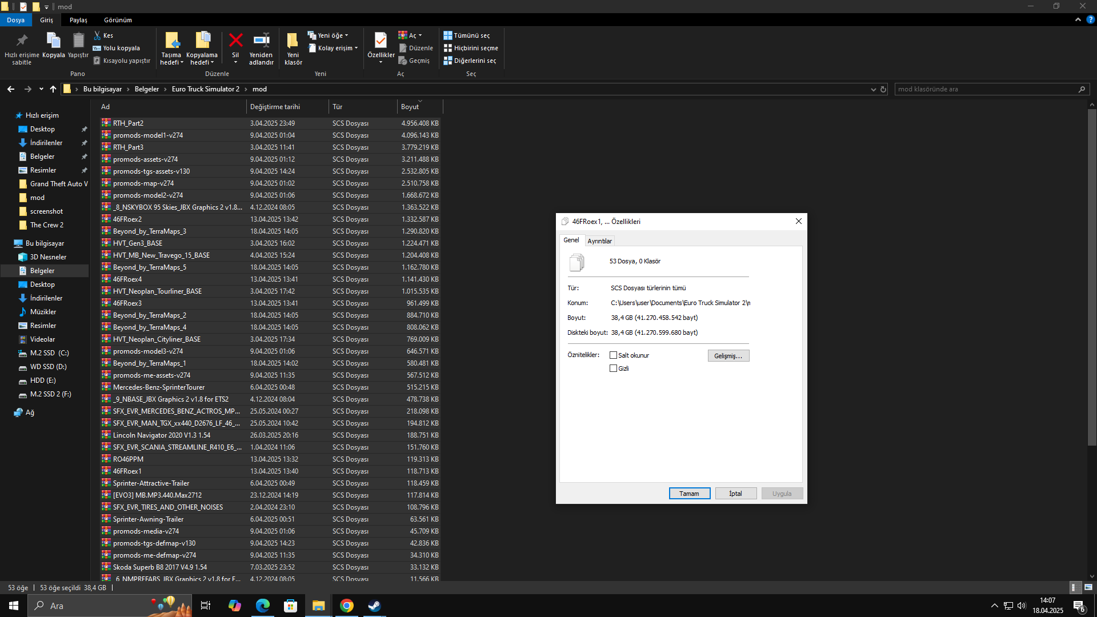Expand the address bar history dropdown arrow

pyautogui.click(x=873, y=89)
